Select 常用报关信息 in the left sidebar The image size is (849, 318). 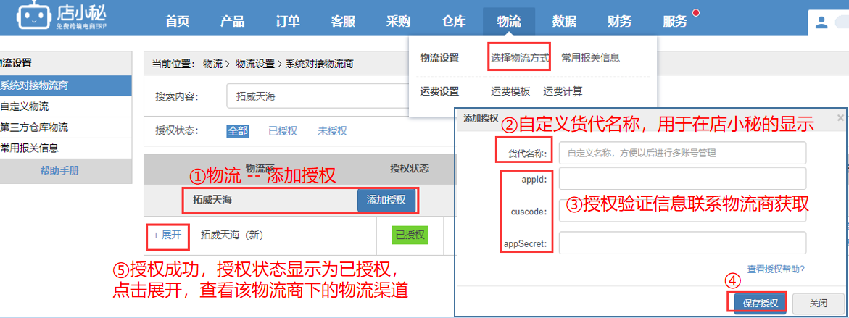[x=65, y=148]
